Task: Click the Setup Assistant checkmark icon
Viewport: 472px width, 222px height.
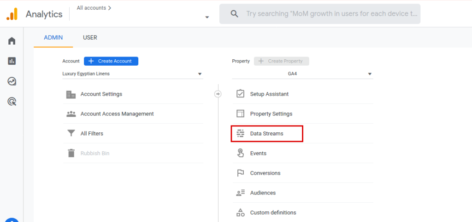Action: point(240,94)
